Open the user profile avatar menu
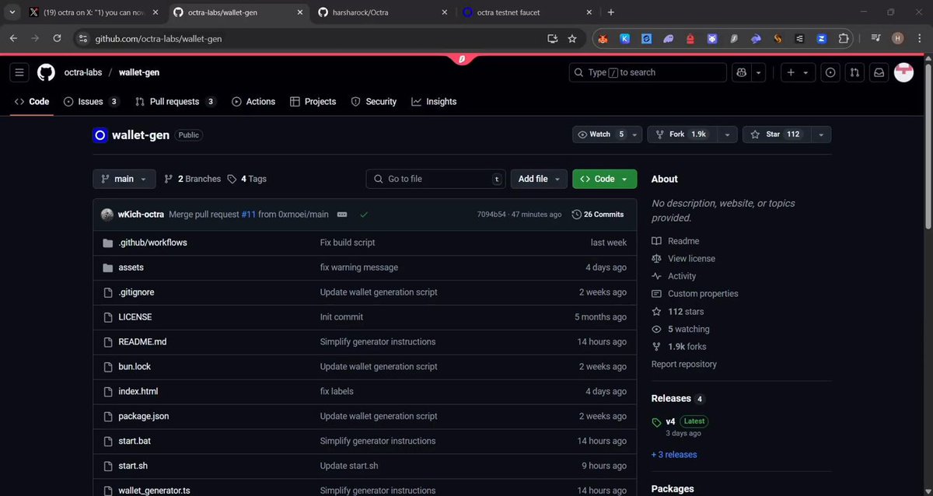Viewport: 933px width, 496px height. [x=903, y=72]
